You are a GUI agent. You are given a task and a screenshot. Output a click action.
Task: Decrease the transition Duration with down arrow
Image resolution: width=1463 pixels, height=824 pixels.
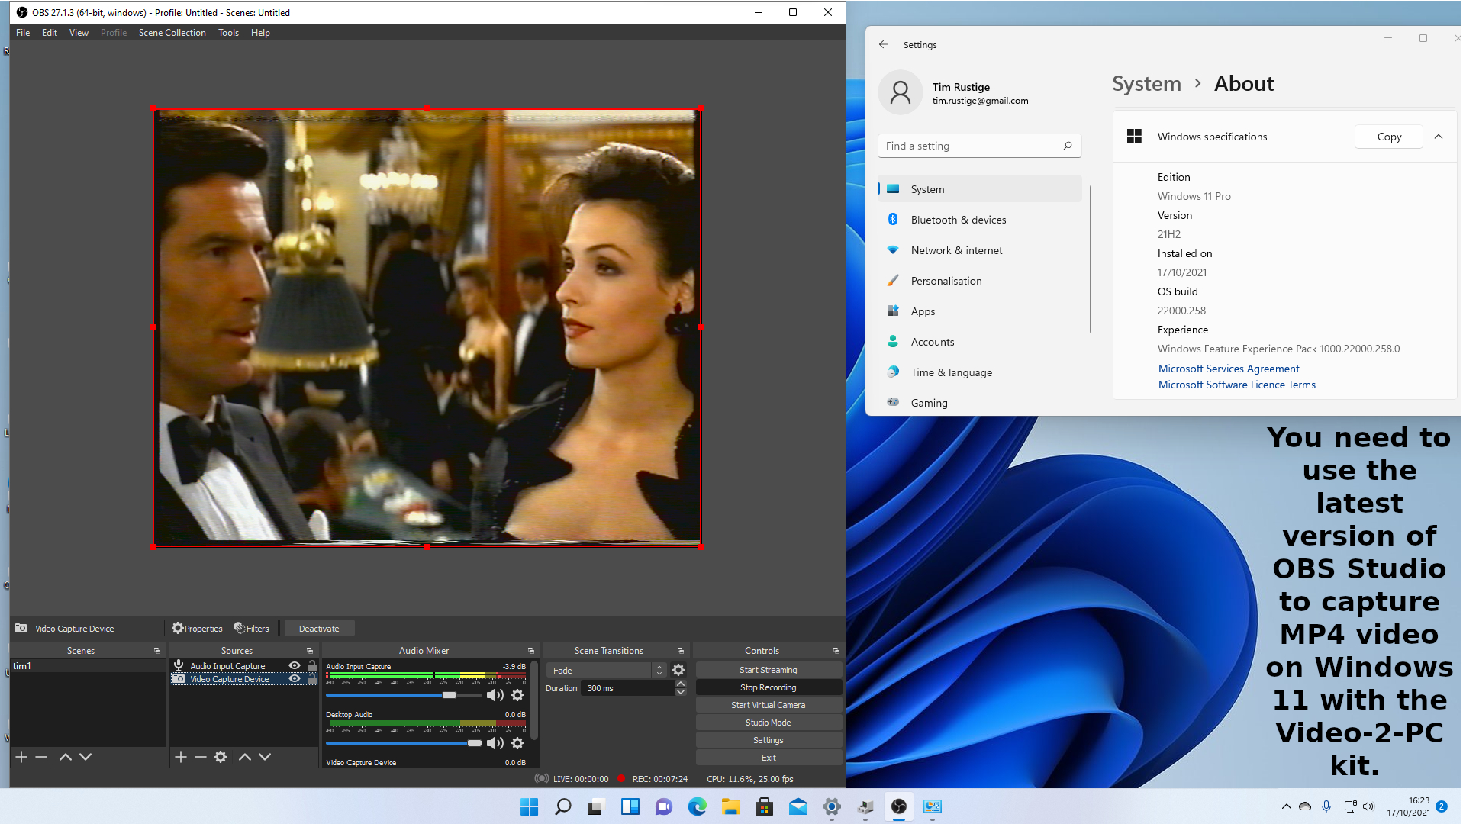[680, 692]
